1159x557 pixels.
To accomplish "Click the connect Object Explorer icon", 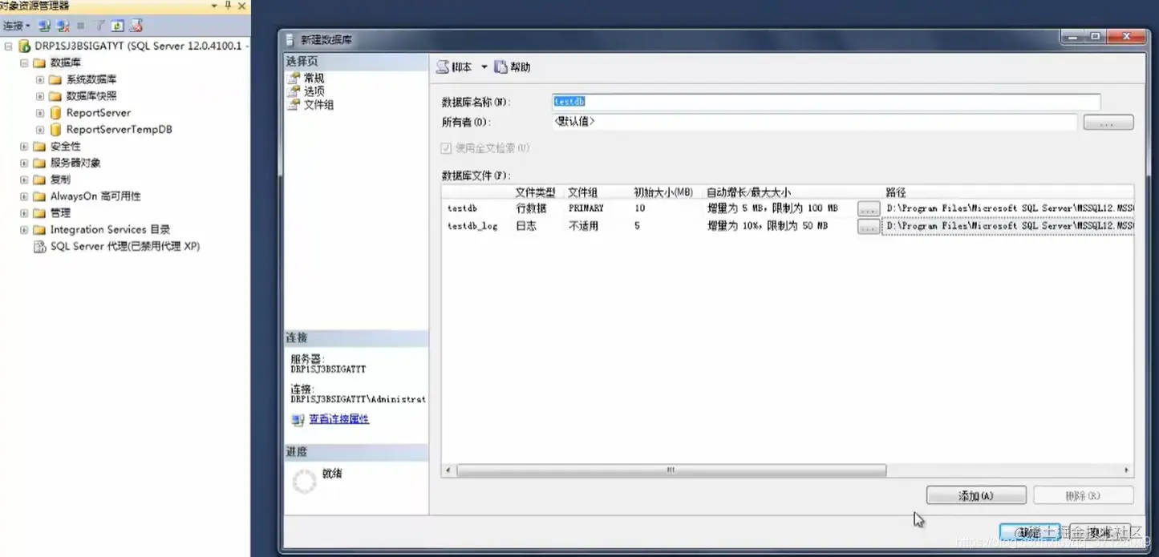I will [x=45, y=26].
